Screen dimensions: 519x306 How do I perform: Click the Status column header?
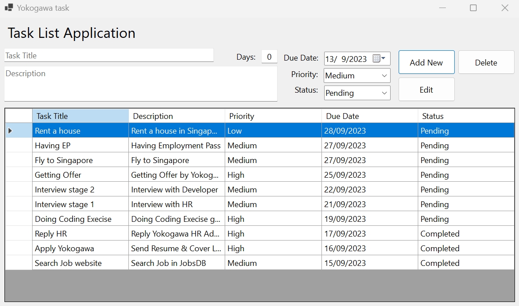(466, 116)
